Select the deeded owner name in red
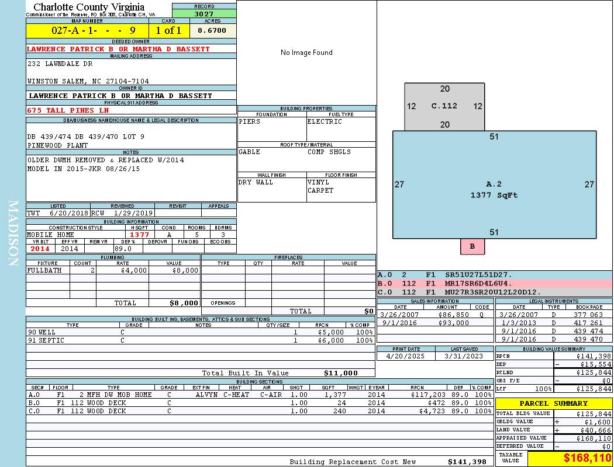This screenshot has width=614, height=467. [119, 49]
